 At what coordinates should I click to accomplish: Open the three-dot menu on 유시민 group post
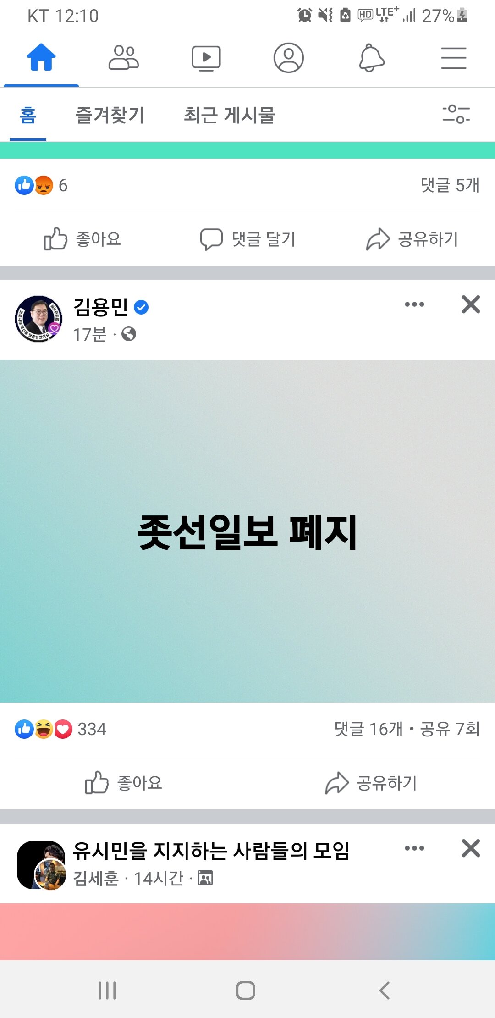(414, 848)
